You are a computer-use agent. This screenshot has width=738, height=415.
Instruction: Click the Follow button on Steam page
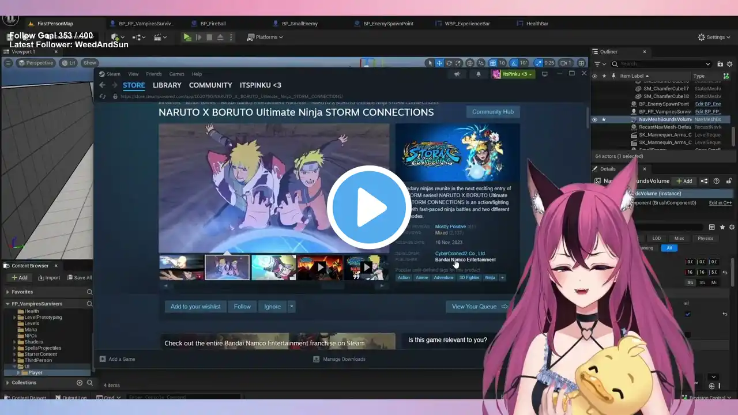point(242,307)
